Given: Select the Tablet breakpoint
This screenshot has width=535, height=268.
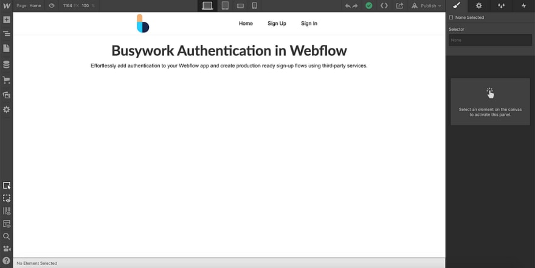Looking at the screenshot, I should 225,6.
